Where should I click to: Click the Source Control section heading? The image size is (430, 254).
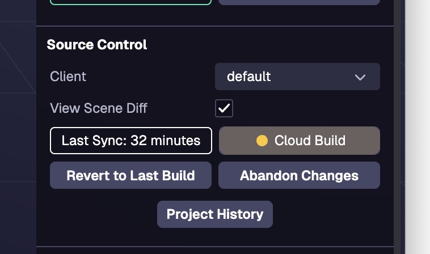pos(97,45)
